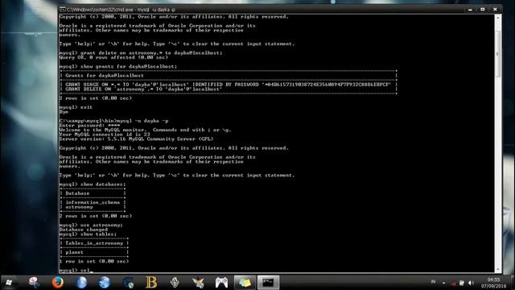Open the Windows Start menu

(9, 283)
